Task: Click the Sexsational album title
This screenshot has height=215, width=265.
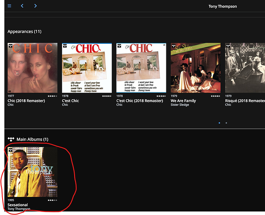Action: (x=18, y=205)
